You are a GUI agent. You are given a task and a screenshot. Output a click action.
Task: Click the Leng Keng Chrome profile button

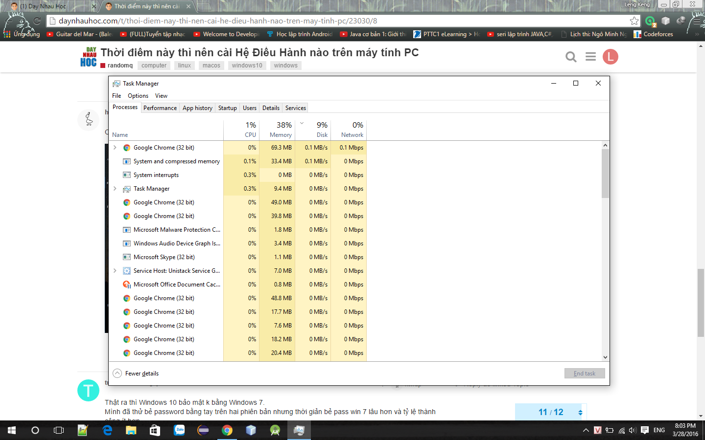point(637,4)
